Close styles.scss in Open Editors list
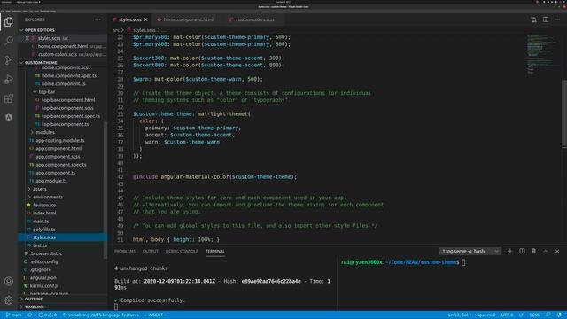The width and height of the screenshot is (567, 319). [27, 38]
